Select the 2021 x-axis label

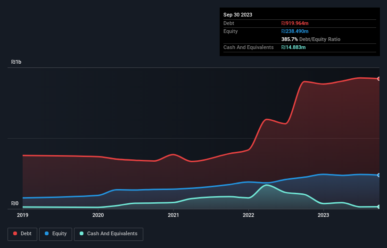[x=173, y=215]
